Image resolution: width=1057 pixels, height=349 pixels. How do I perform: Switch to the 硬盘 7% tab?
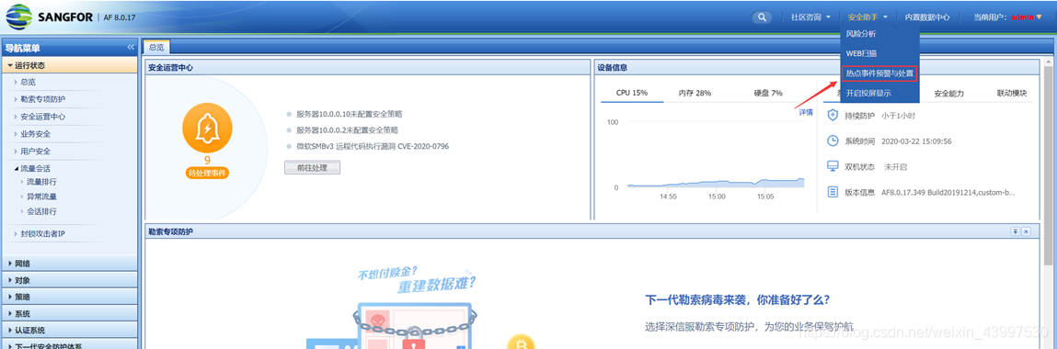768,93
